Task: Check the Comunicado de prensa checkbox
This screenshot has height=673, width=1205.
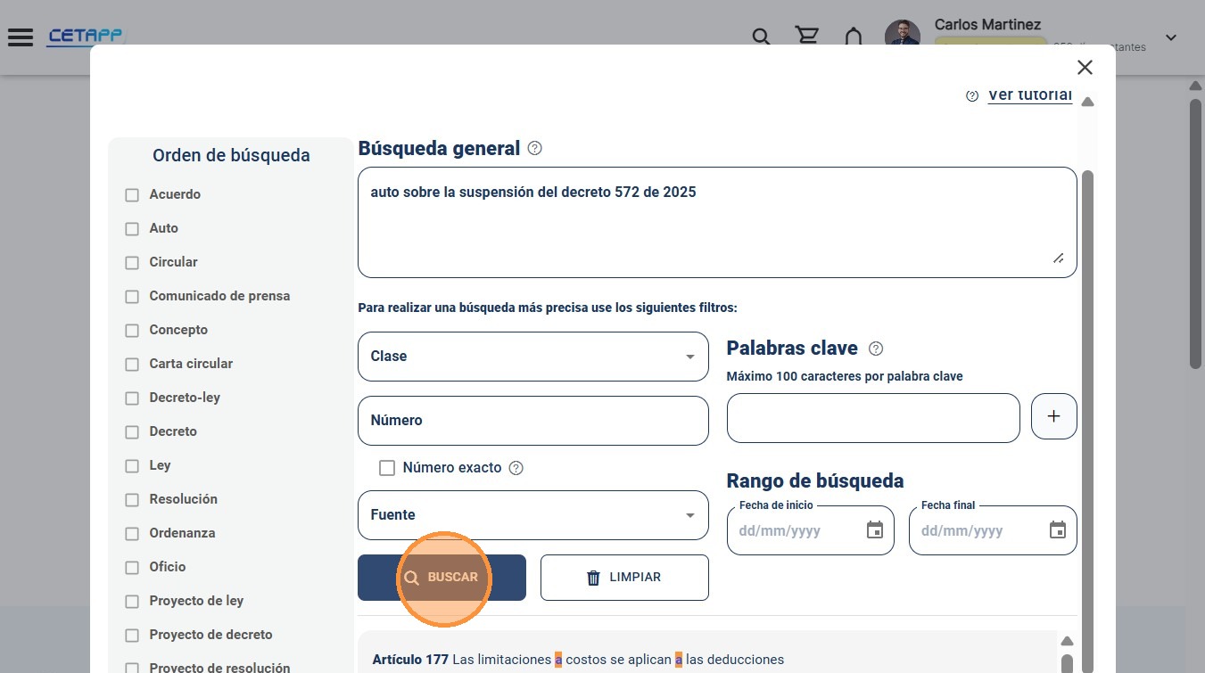Action: pos(132,297)
